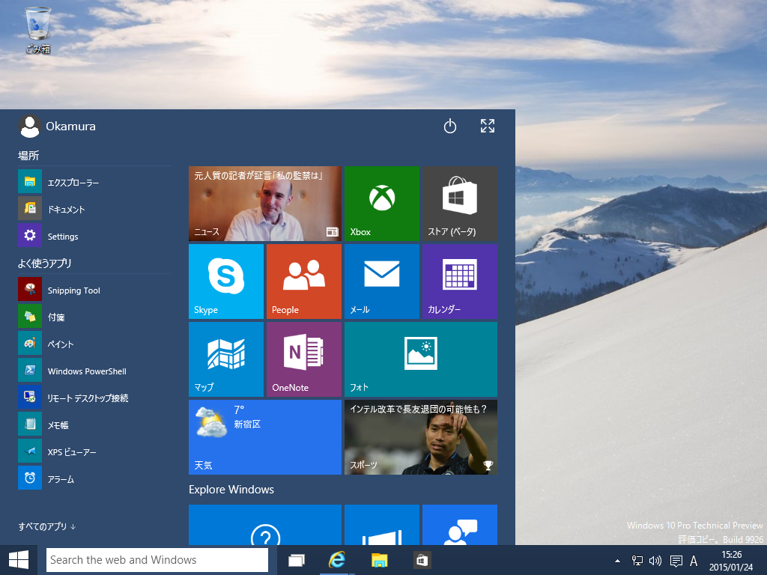Open File Explorer from the taskbar

[x=379, y=560]
